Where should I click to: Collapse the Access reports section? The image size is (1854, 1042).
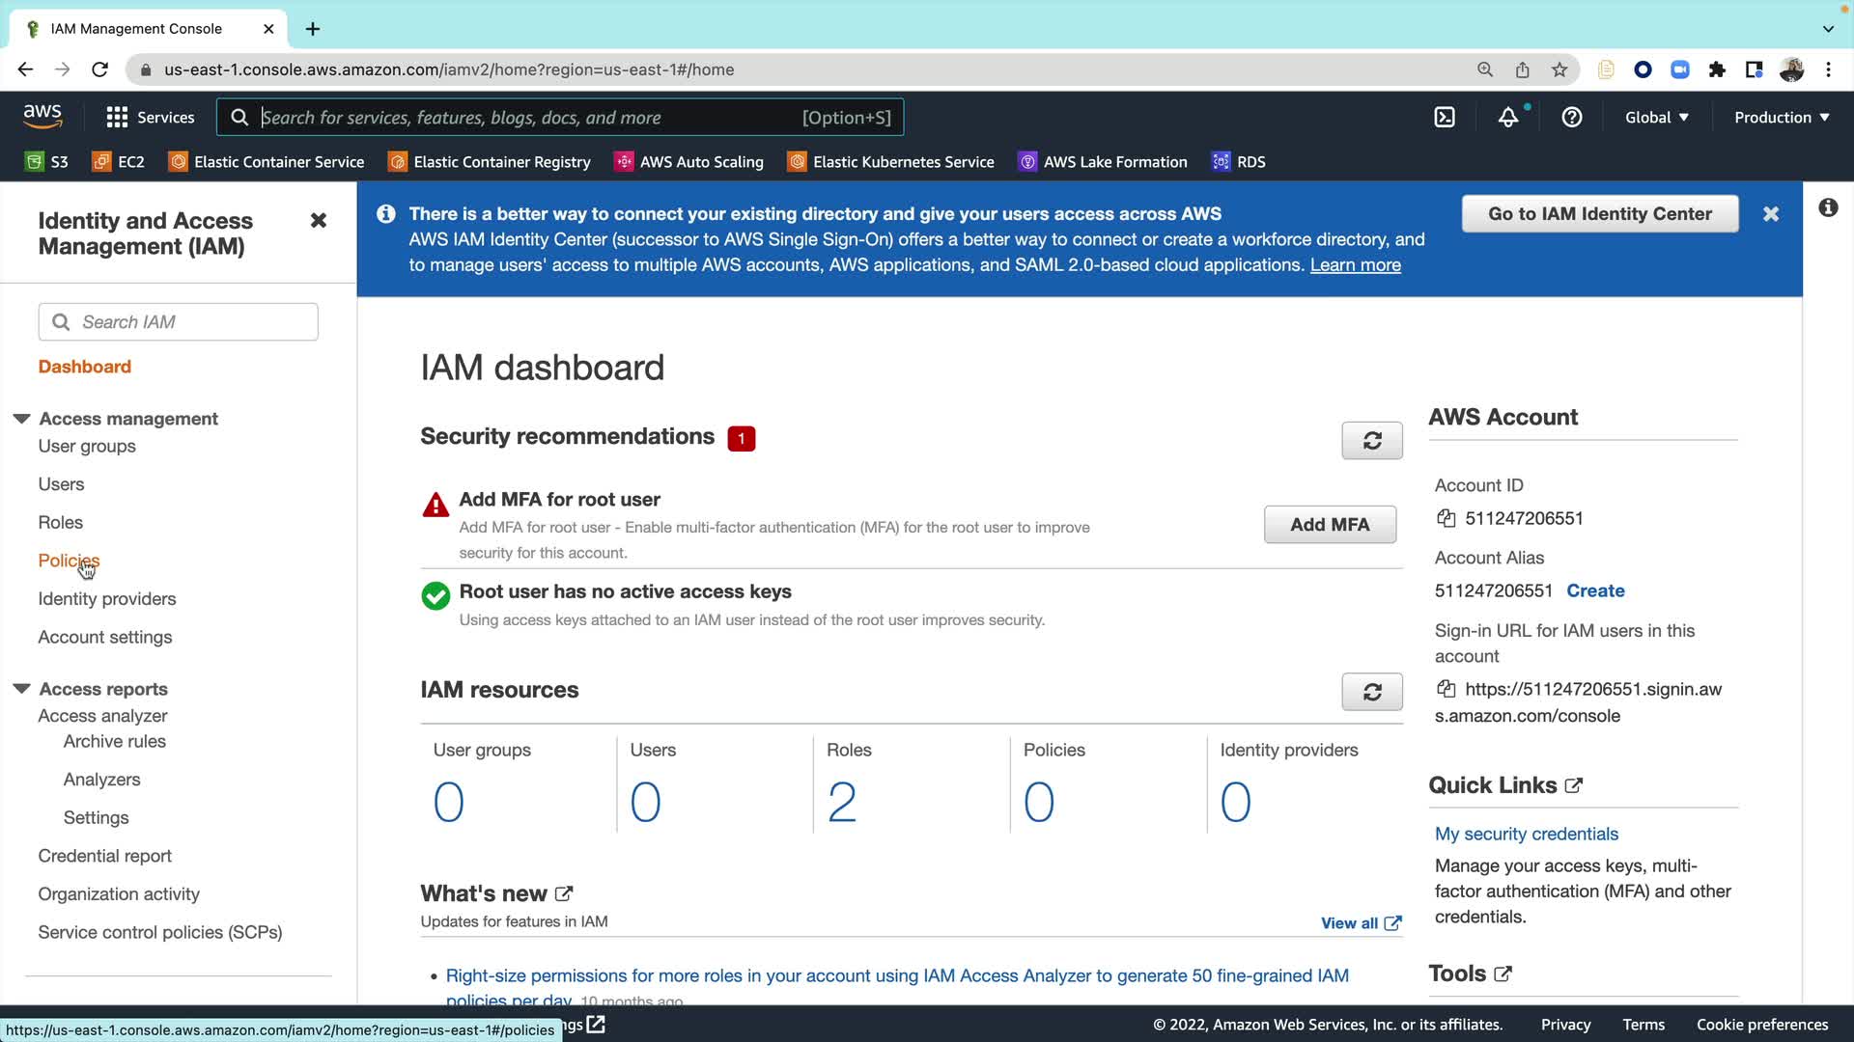[21, 689]
